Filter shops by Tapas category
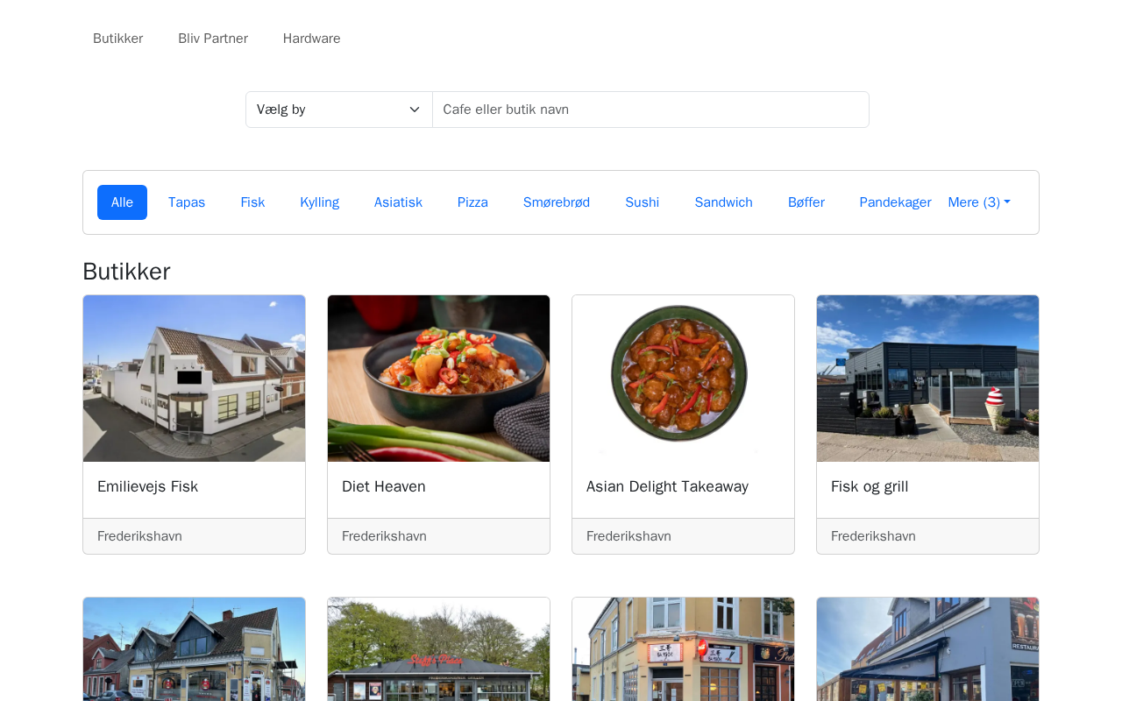 pyautogui.click(x=187, y=202)
